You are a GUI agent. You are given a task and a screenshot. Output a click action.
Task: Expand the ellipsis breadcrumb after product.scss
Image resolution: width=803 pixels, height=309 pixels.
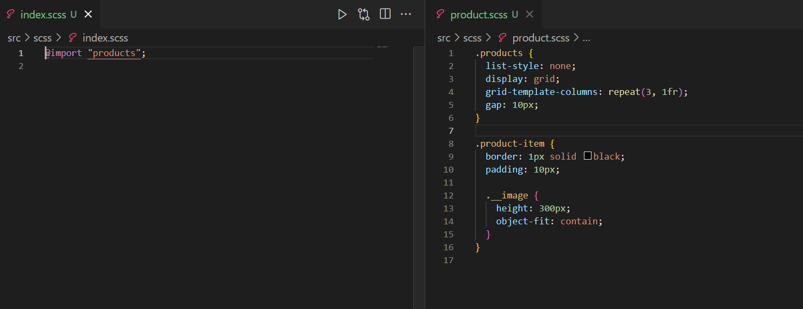pyautogui.click(x=587, y=38)
